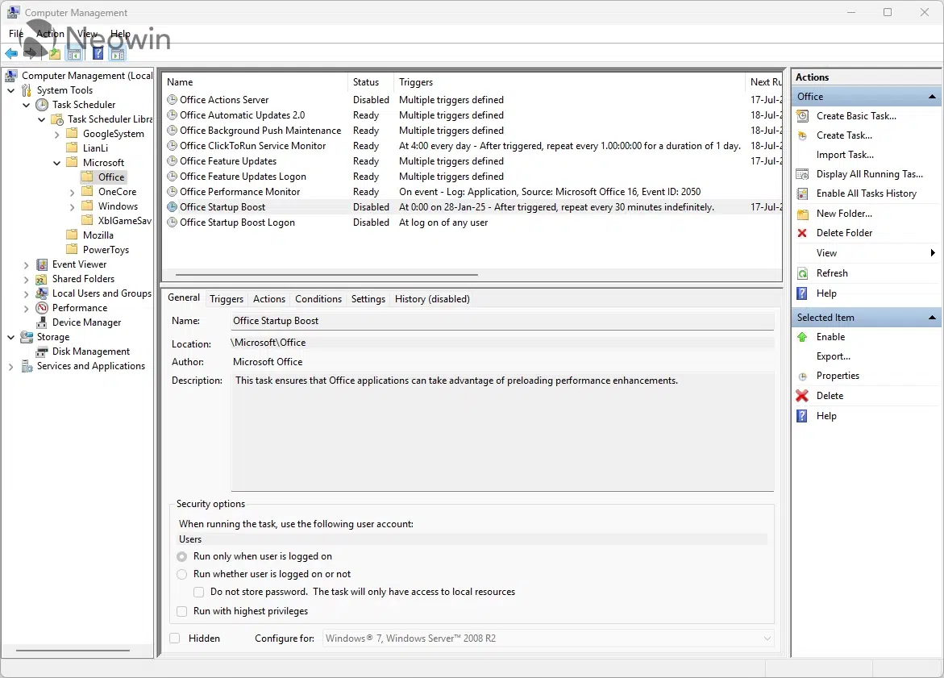The width and height of the screenshot is (944, 678).
Task: Click the Enable All Tasks History icon
Action: 802,193
